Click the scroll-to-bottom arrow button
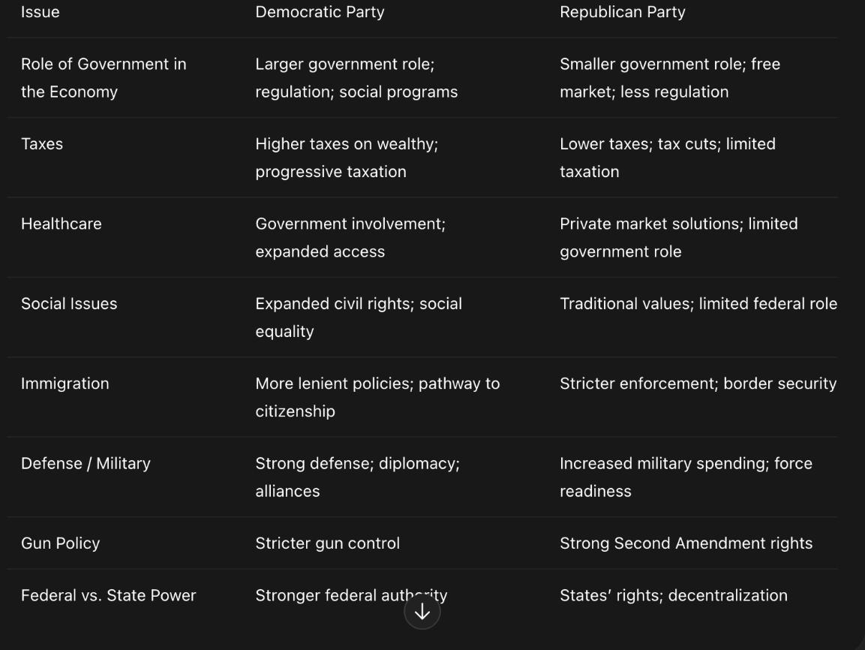The image size is (865, 650). pyautogui.click(x=422, y=612)
